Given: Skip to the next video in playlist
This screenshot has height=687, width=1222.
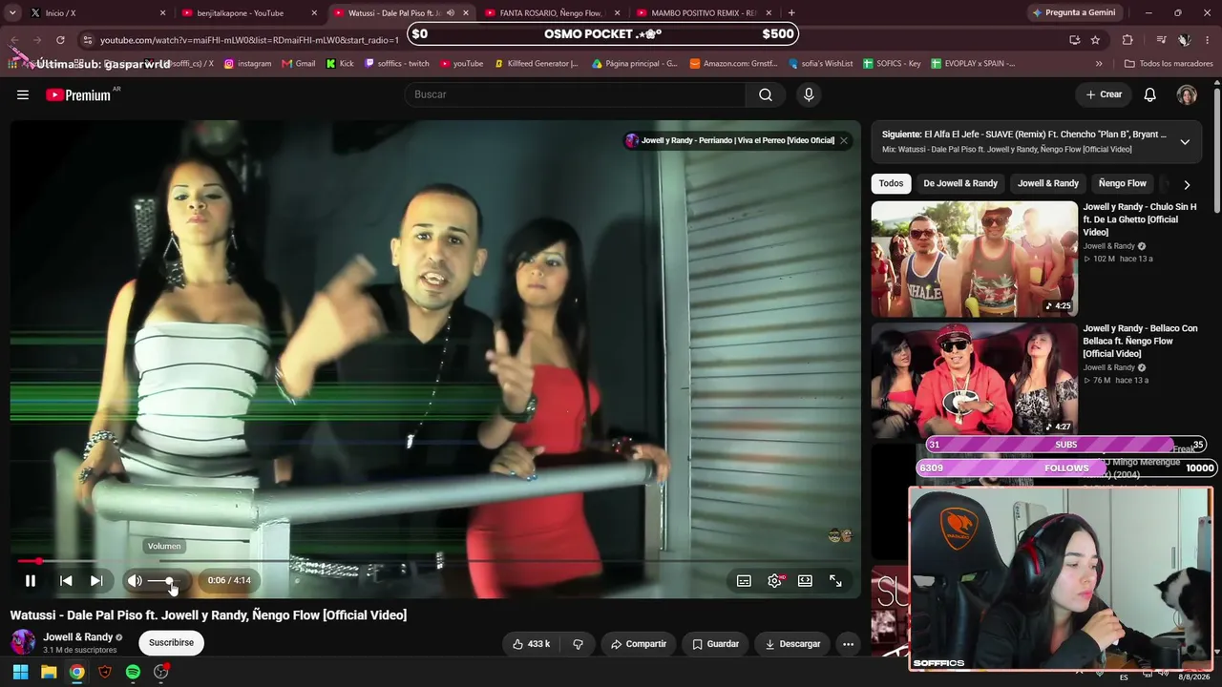Looking at the screenshot, I should (96, 580).
